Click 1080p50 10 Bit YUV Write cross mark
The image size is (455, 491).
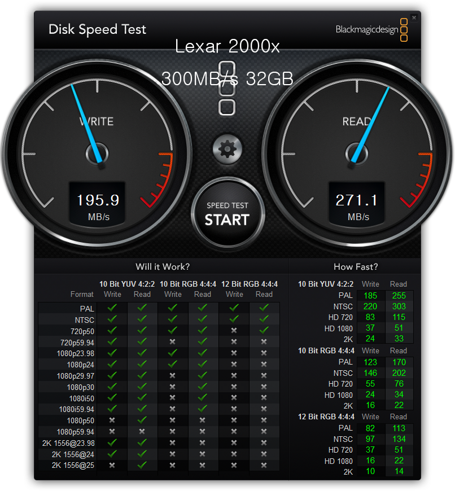112,420
